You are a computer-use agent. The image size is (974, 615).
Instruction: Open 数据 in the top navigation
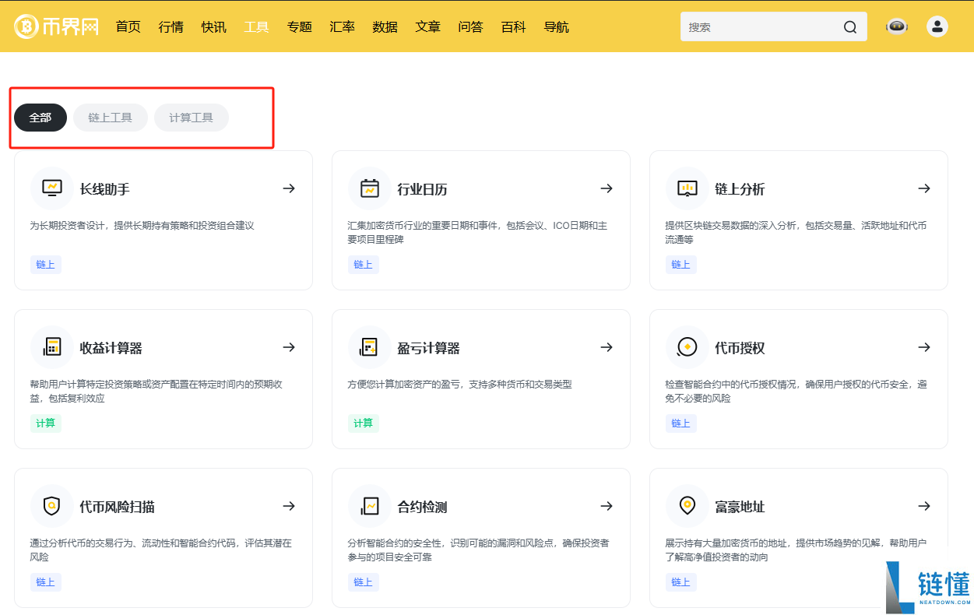coord(385,26)
